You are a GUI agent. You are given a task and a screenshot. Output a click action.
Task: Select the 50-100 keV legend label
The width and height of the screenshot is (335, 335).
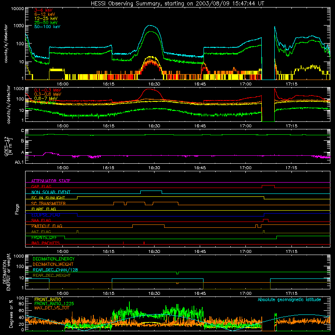[47, 27]
